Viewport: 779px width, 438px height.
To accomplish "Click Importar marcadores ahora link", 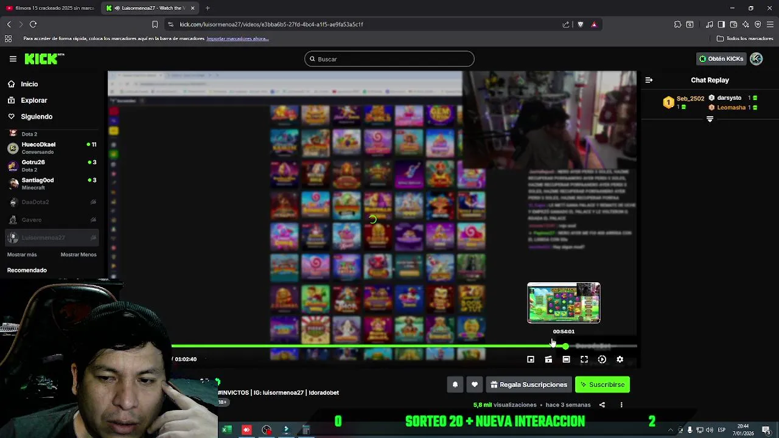I will point(237,38).
